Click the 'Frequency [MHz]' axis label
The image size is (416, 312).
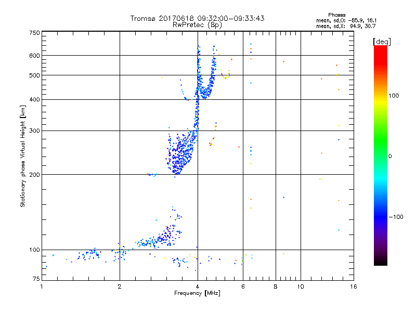pyautogui.click(x=197, y=293)
